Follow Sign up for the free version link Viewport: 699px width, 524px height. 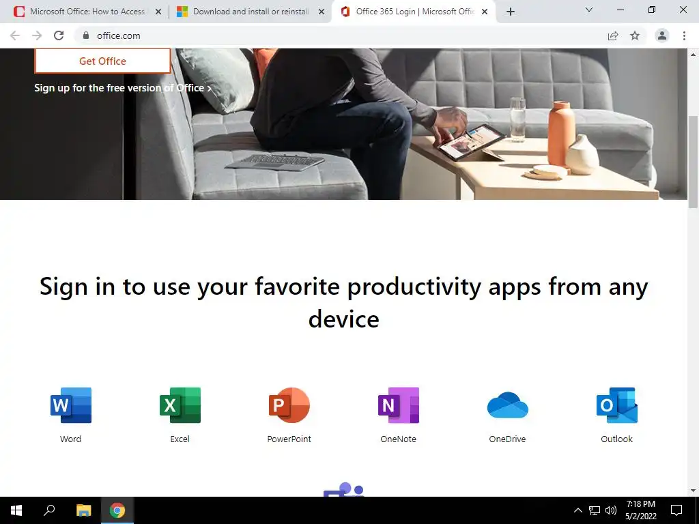coord(123,88)
